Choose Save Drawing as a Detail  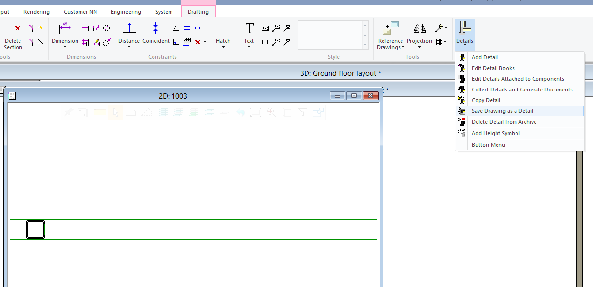pos(502,111)
